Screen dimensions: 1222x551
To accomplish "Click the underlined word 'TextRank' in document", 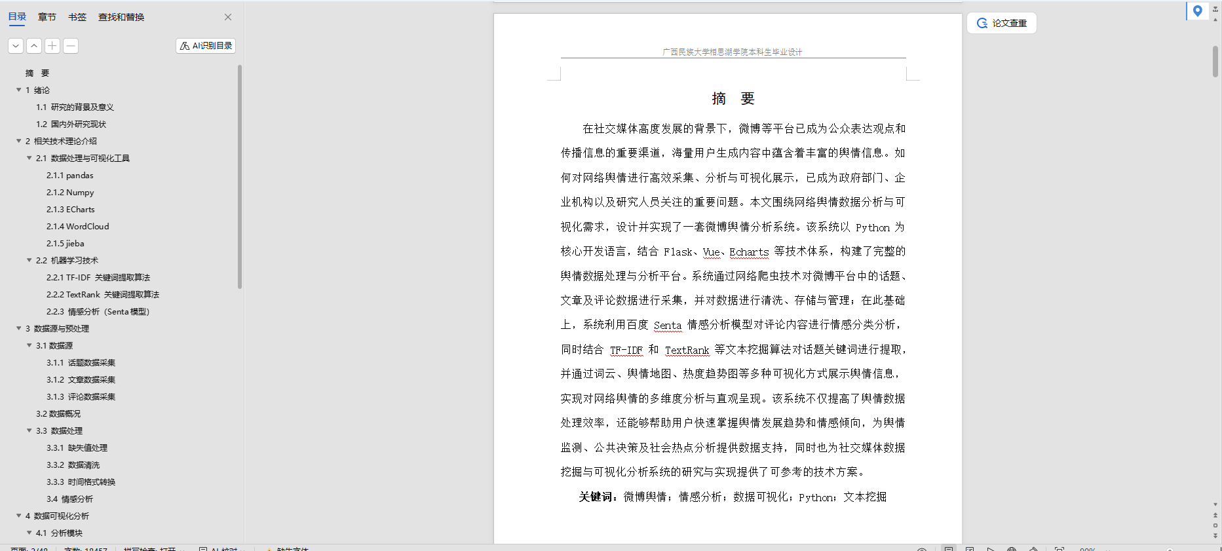I will (x=687, y=350).
